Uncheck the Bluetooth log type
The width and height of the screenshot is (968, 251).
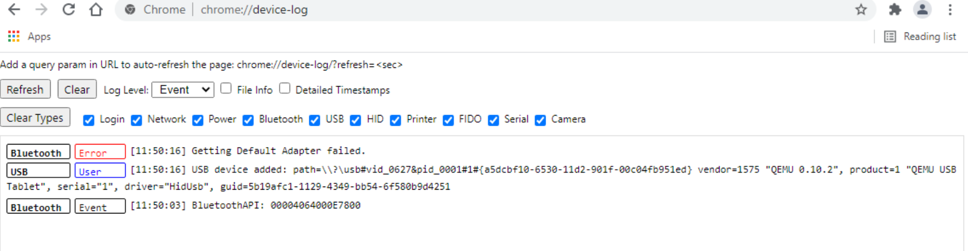[248, 120]
